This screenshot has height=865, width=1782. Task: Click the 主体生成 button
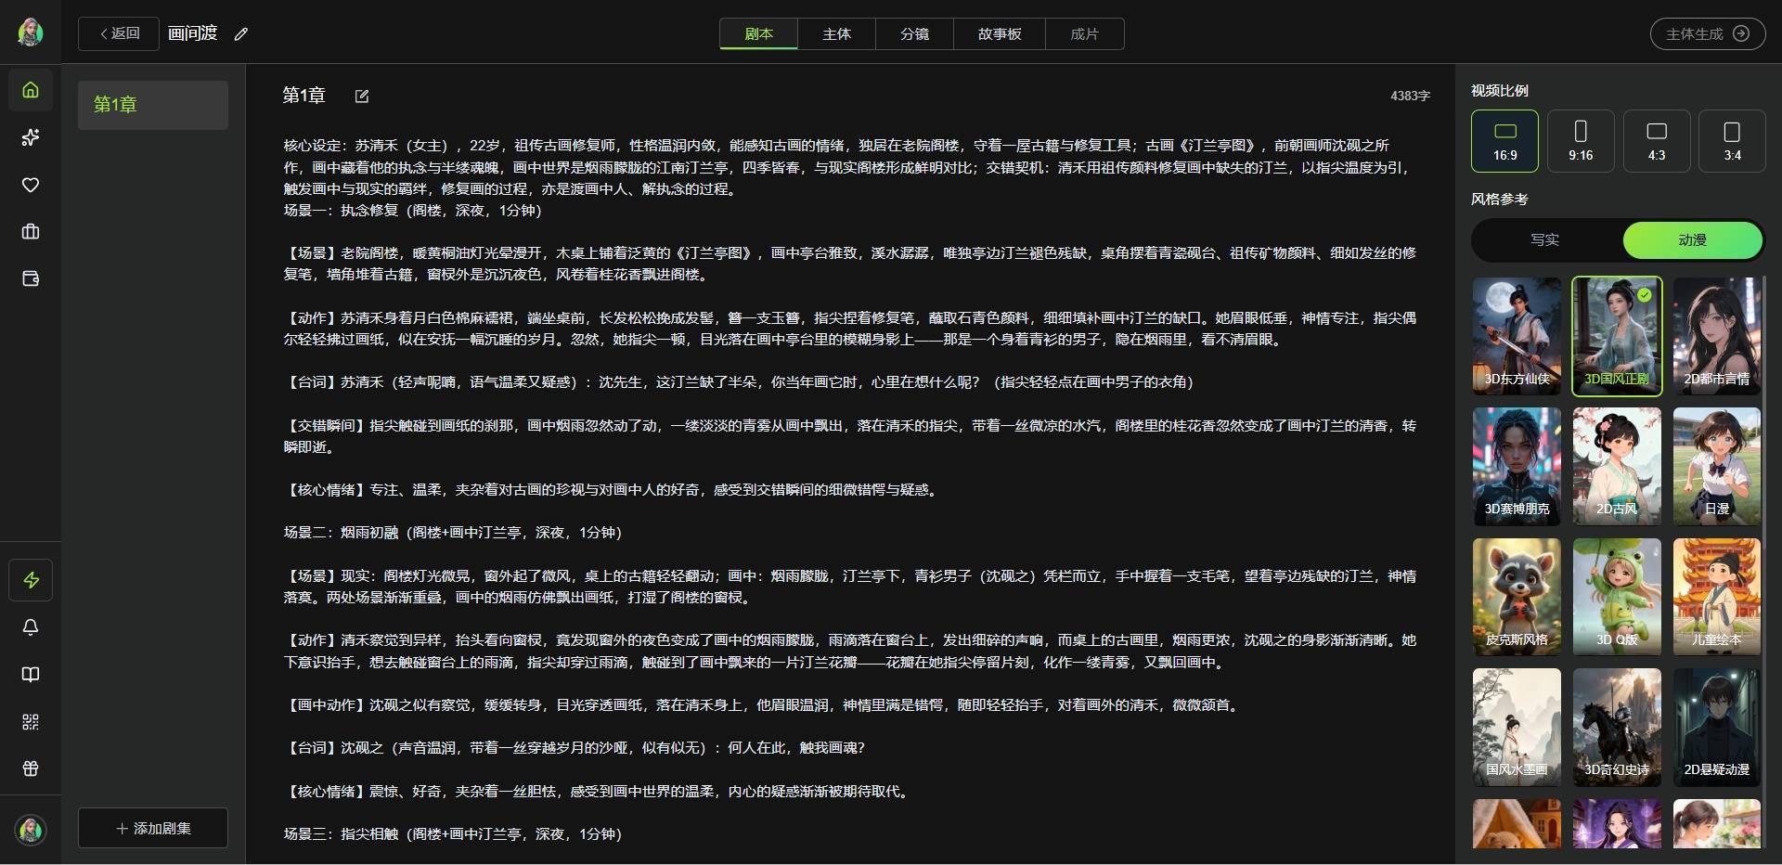coord(1707,34)
